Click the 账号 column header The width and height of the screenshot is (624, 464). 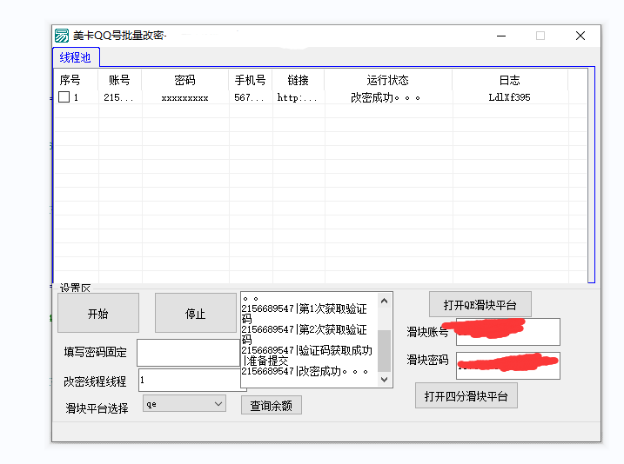pos(119,80)
